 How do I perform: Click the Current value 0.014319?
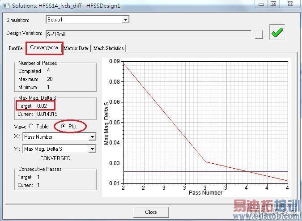pos(47,114)
